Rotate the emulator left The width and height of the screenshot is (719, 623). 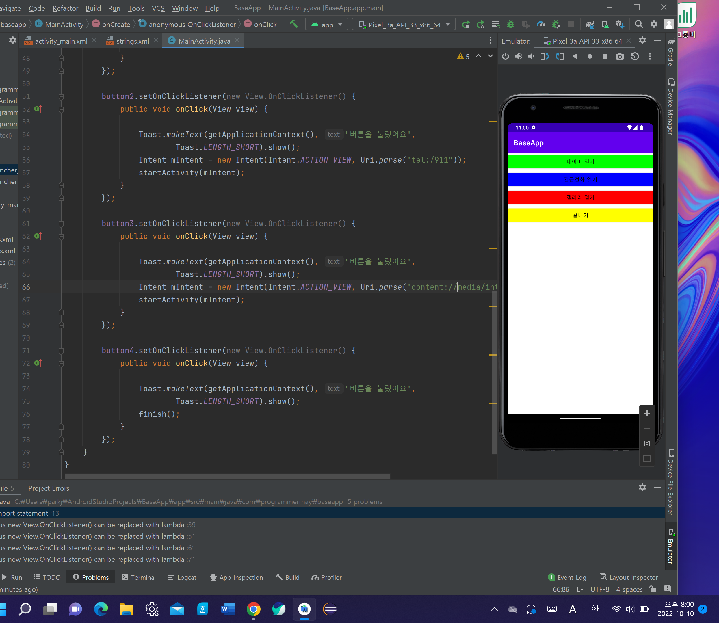pos(545,57)
